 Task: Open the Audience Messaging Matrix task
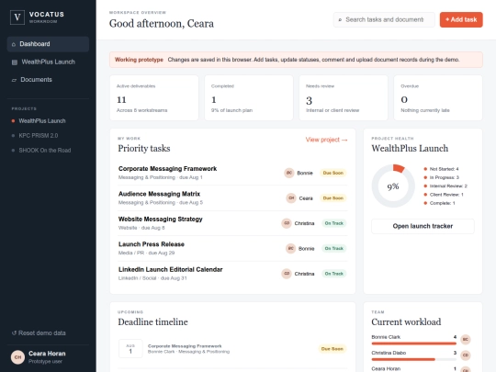coord(232,198)
